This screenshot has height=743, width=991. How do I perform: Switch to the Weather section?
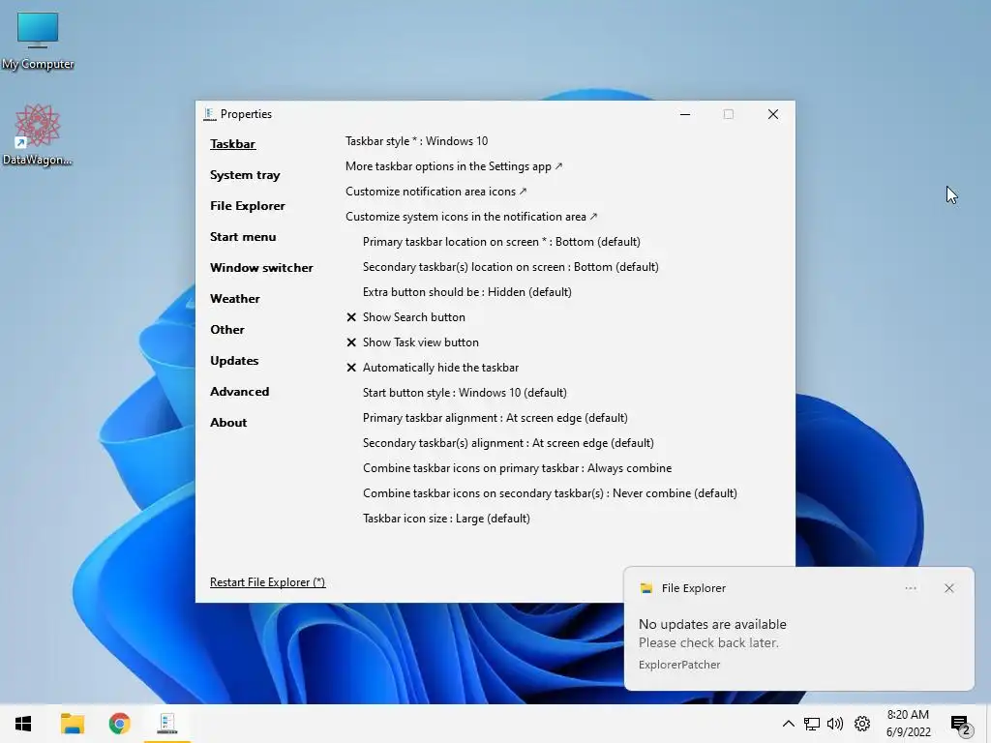pos(234,299)
